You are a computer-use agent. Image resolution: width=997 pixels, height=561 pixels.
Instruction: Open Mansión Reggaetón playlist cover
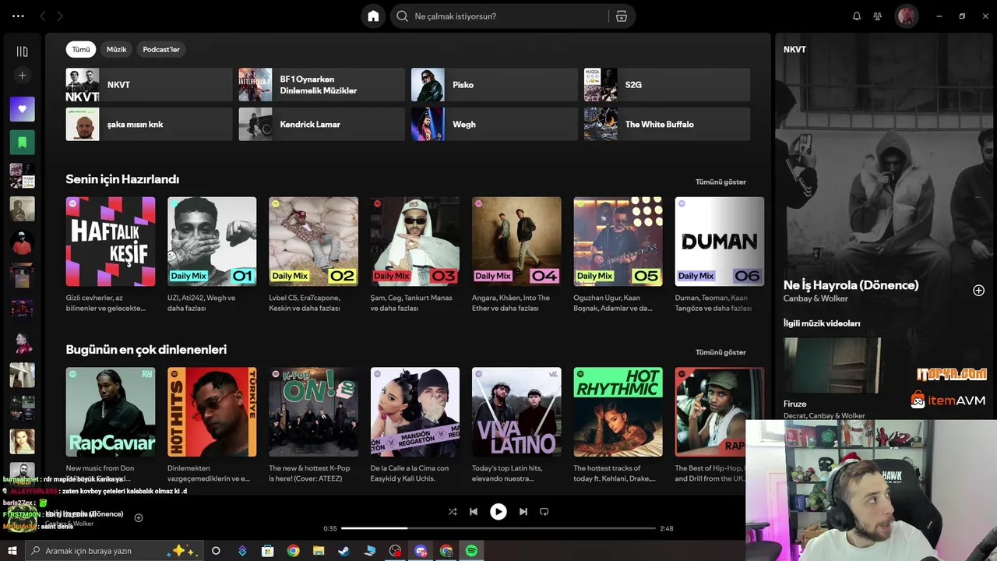tap(415, 412)
